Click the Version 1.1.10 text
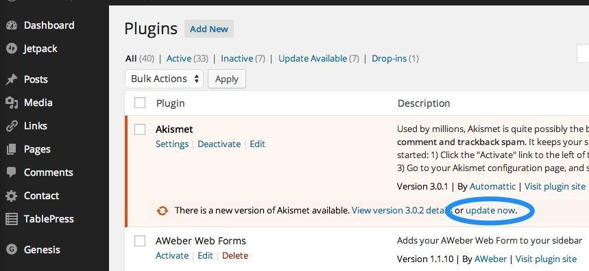 pos(425,259)
